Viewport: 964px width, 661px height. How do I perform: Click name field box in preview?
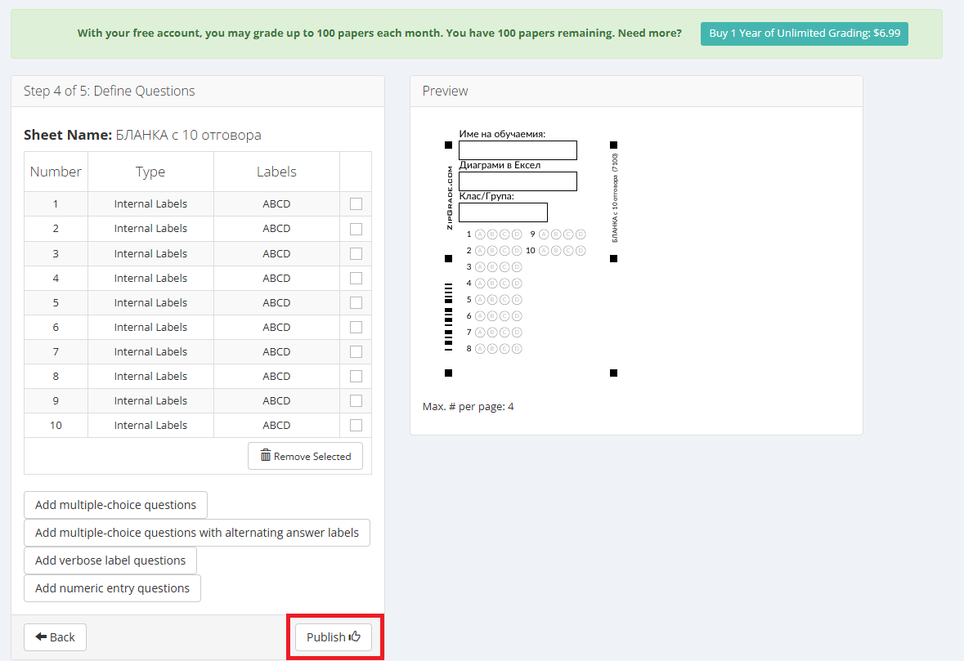coord(518,150)
